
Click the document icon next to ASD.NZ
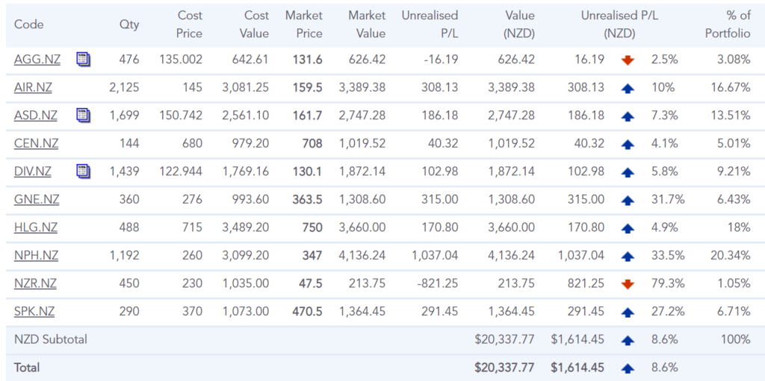click(83, 116)
